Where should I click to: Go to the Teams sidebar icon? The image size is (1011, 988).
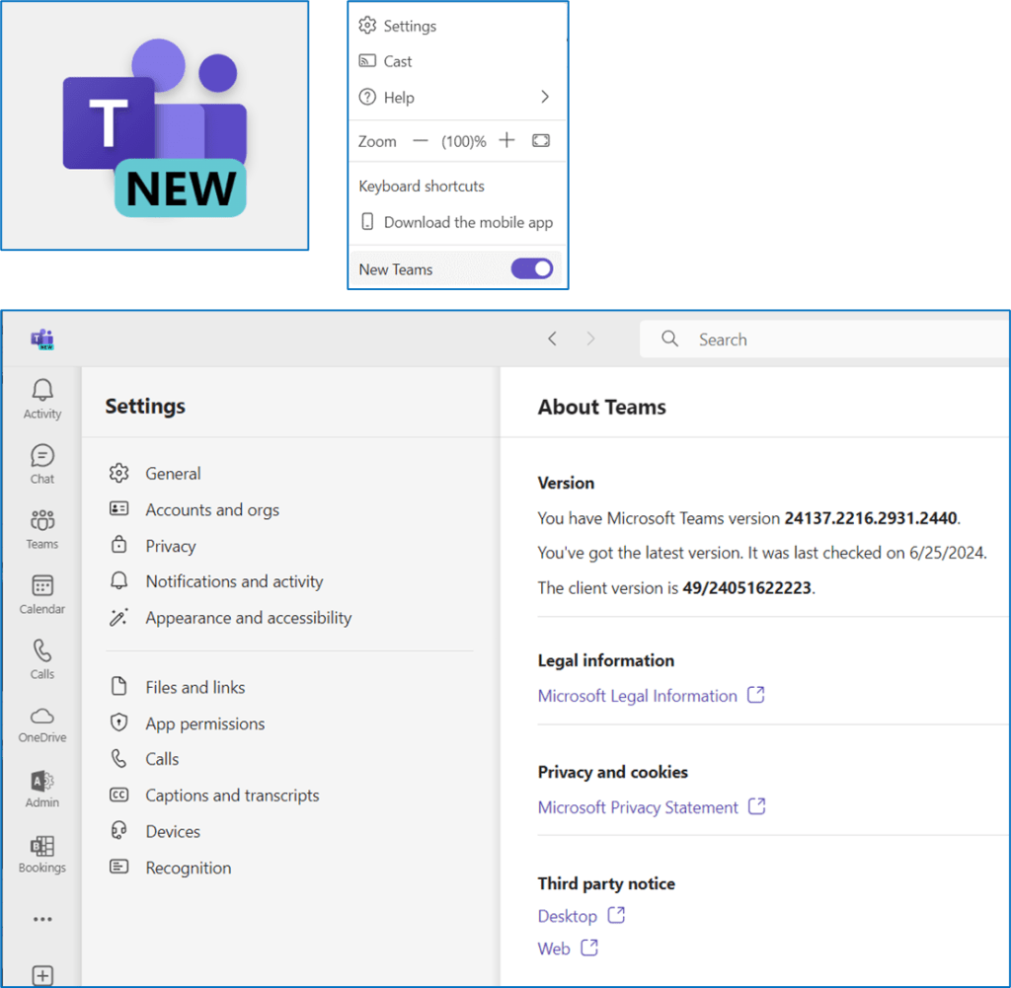[42, 521]
